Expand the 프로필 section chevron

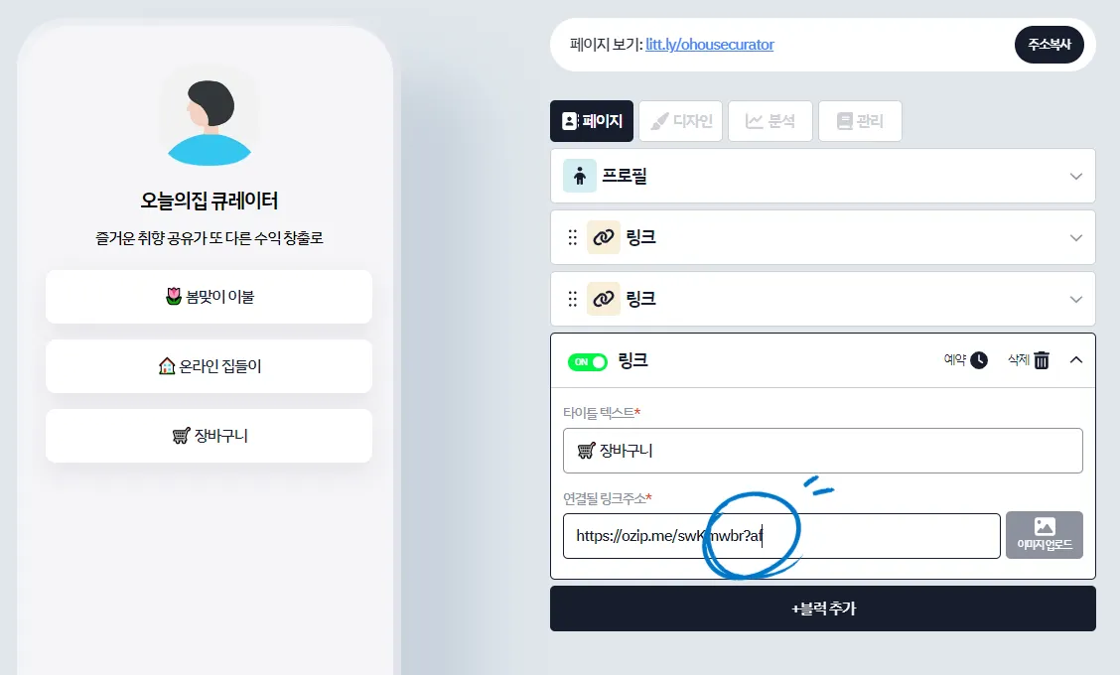1075,177
